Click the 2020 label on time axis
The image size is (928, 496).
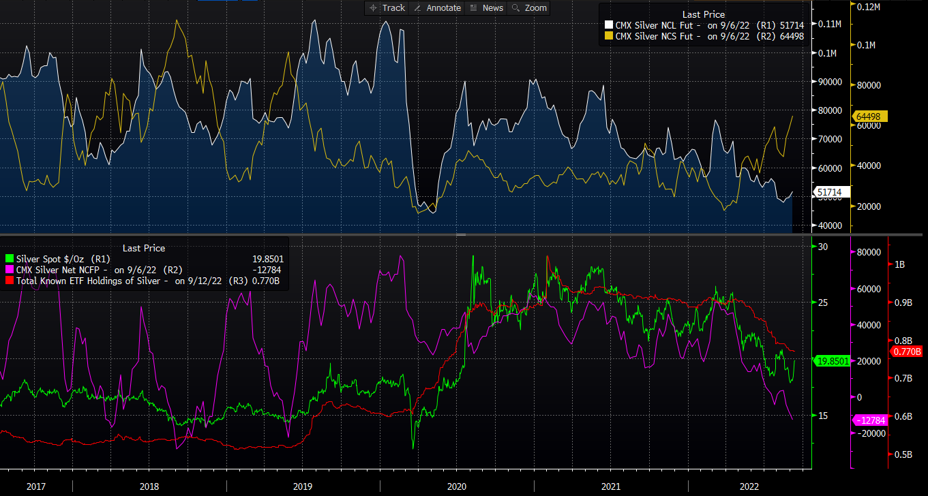(x=456, y=486)
